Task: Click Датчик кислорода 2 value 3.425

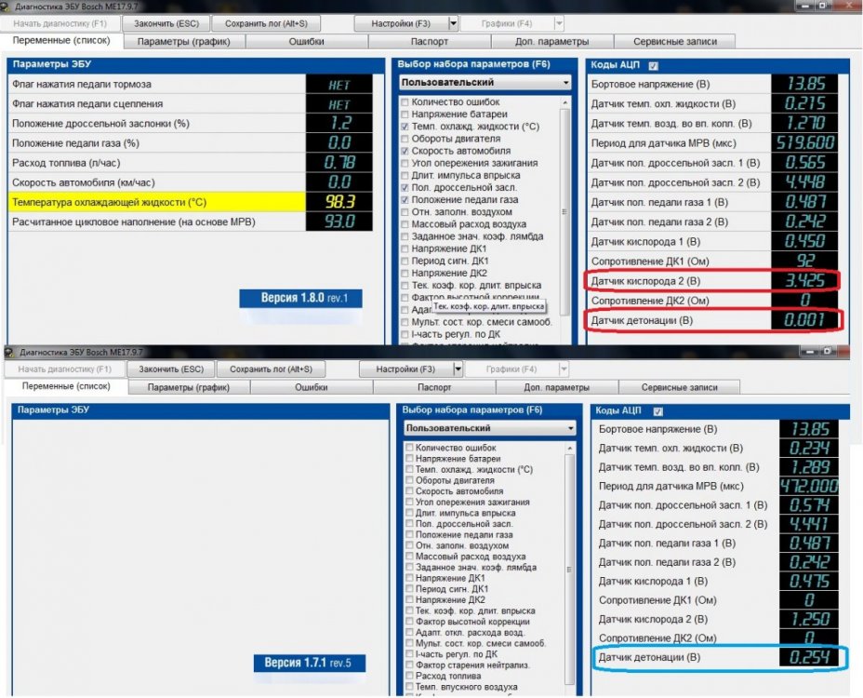Action: (x=804, y=281)
